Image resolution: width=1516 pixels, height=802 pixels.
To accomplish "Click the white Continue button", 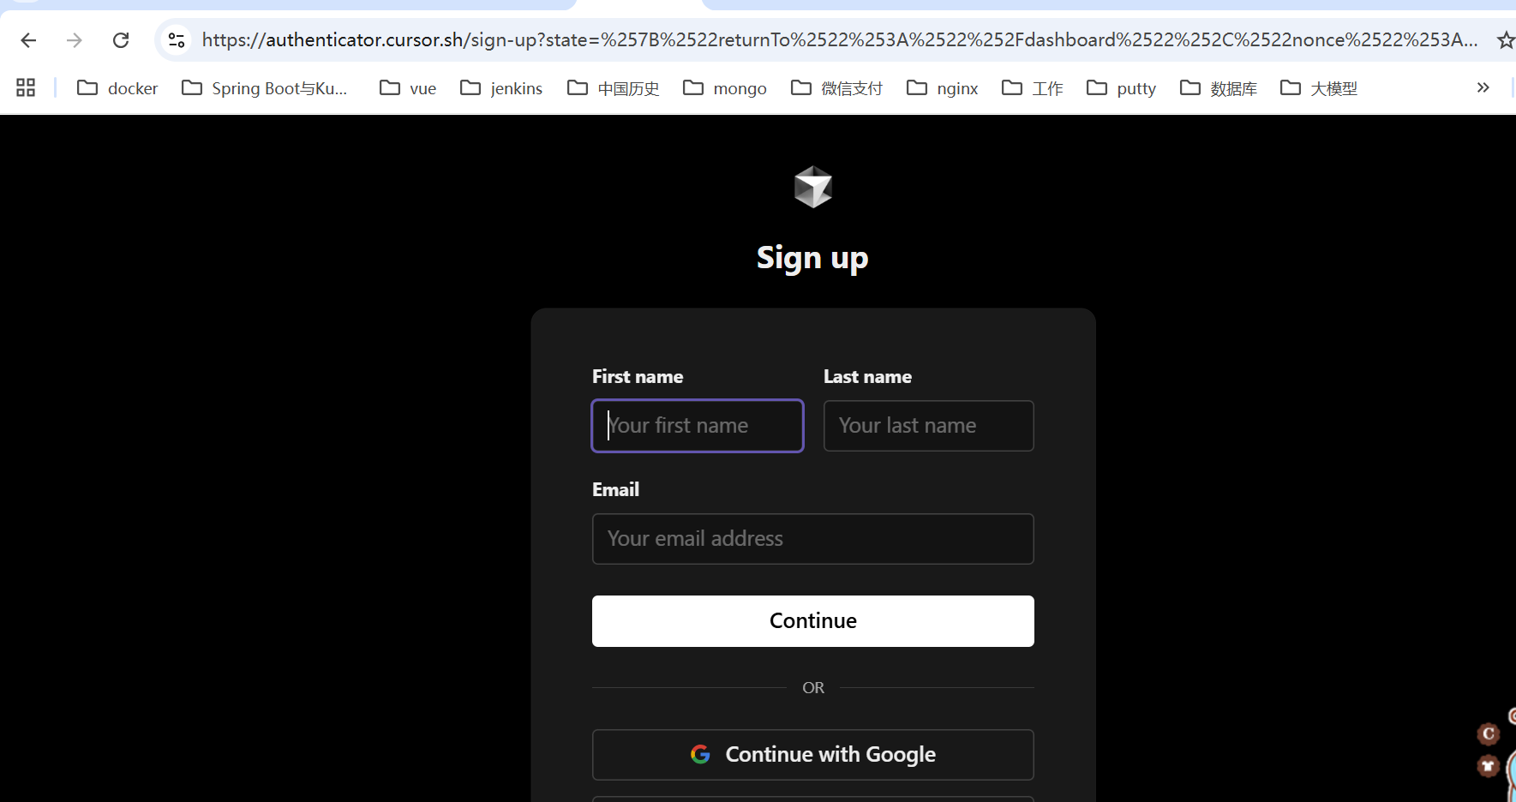I will point(813,621).
